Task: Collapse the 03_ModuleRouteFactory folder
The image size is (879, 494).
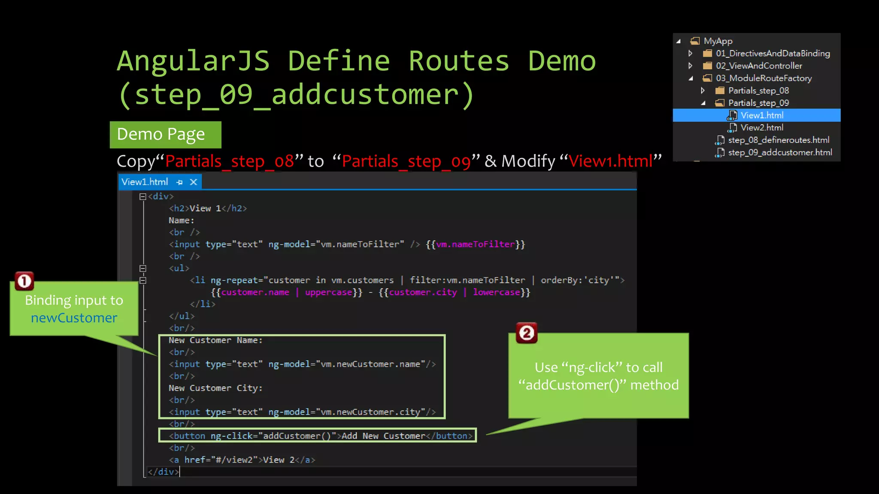Action: click(x=691, y=78)
